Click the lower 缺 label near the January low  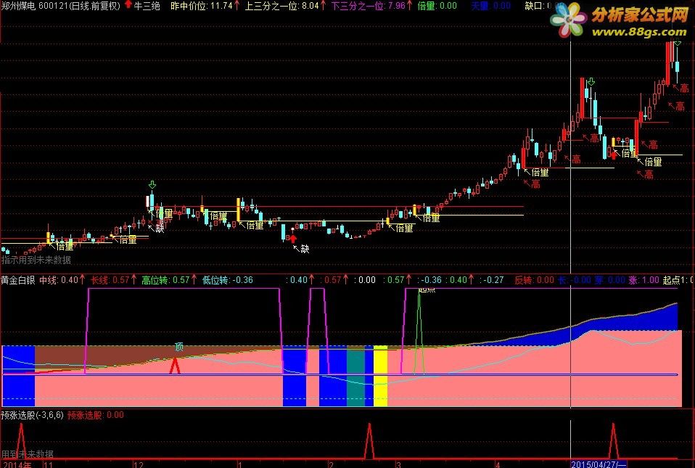tap(305, 249)
